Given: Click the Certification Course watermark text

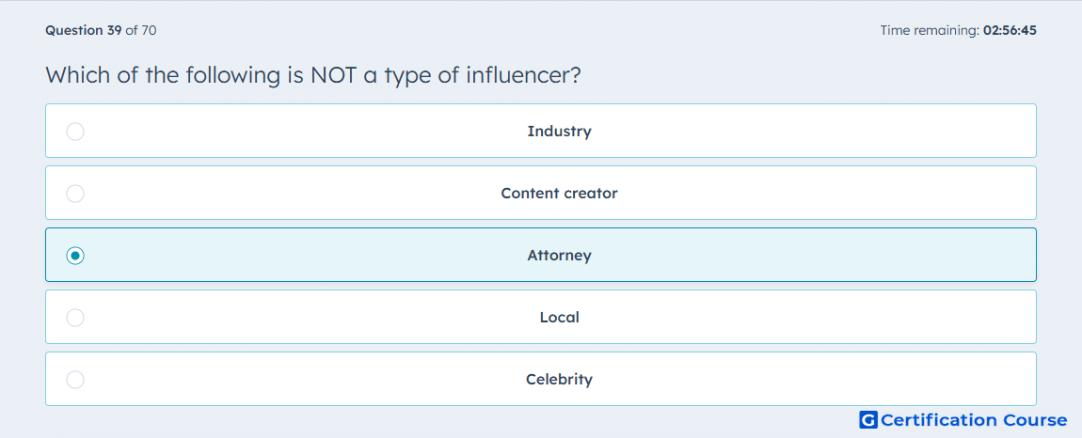Looking at the screenshot, I should [974, 420].
